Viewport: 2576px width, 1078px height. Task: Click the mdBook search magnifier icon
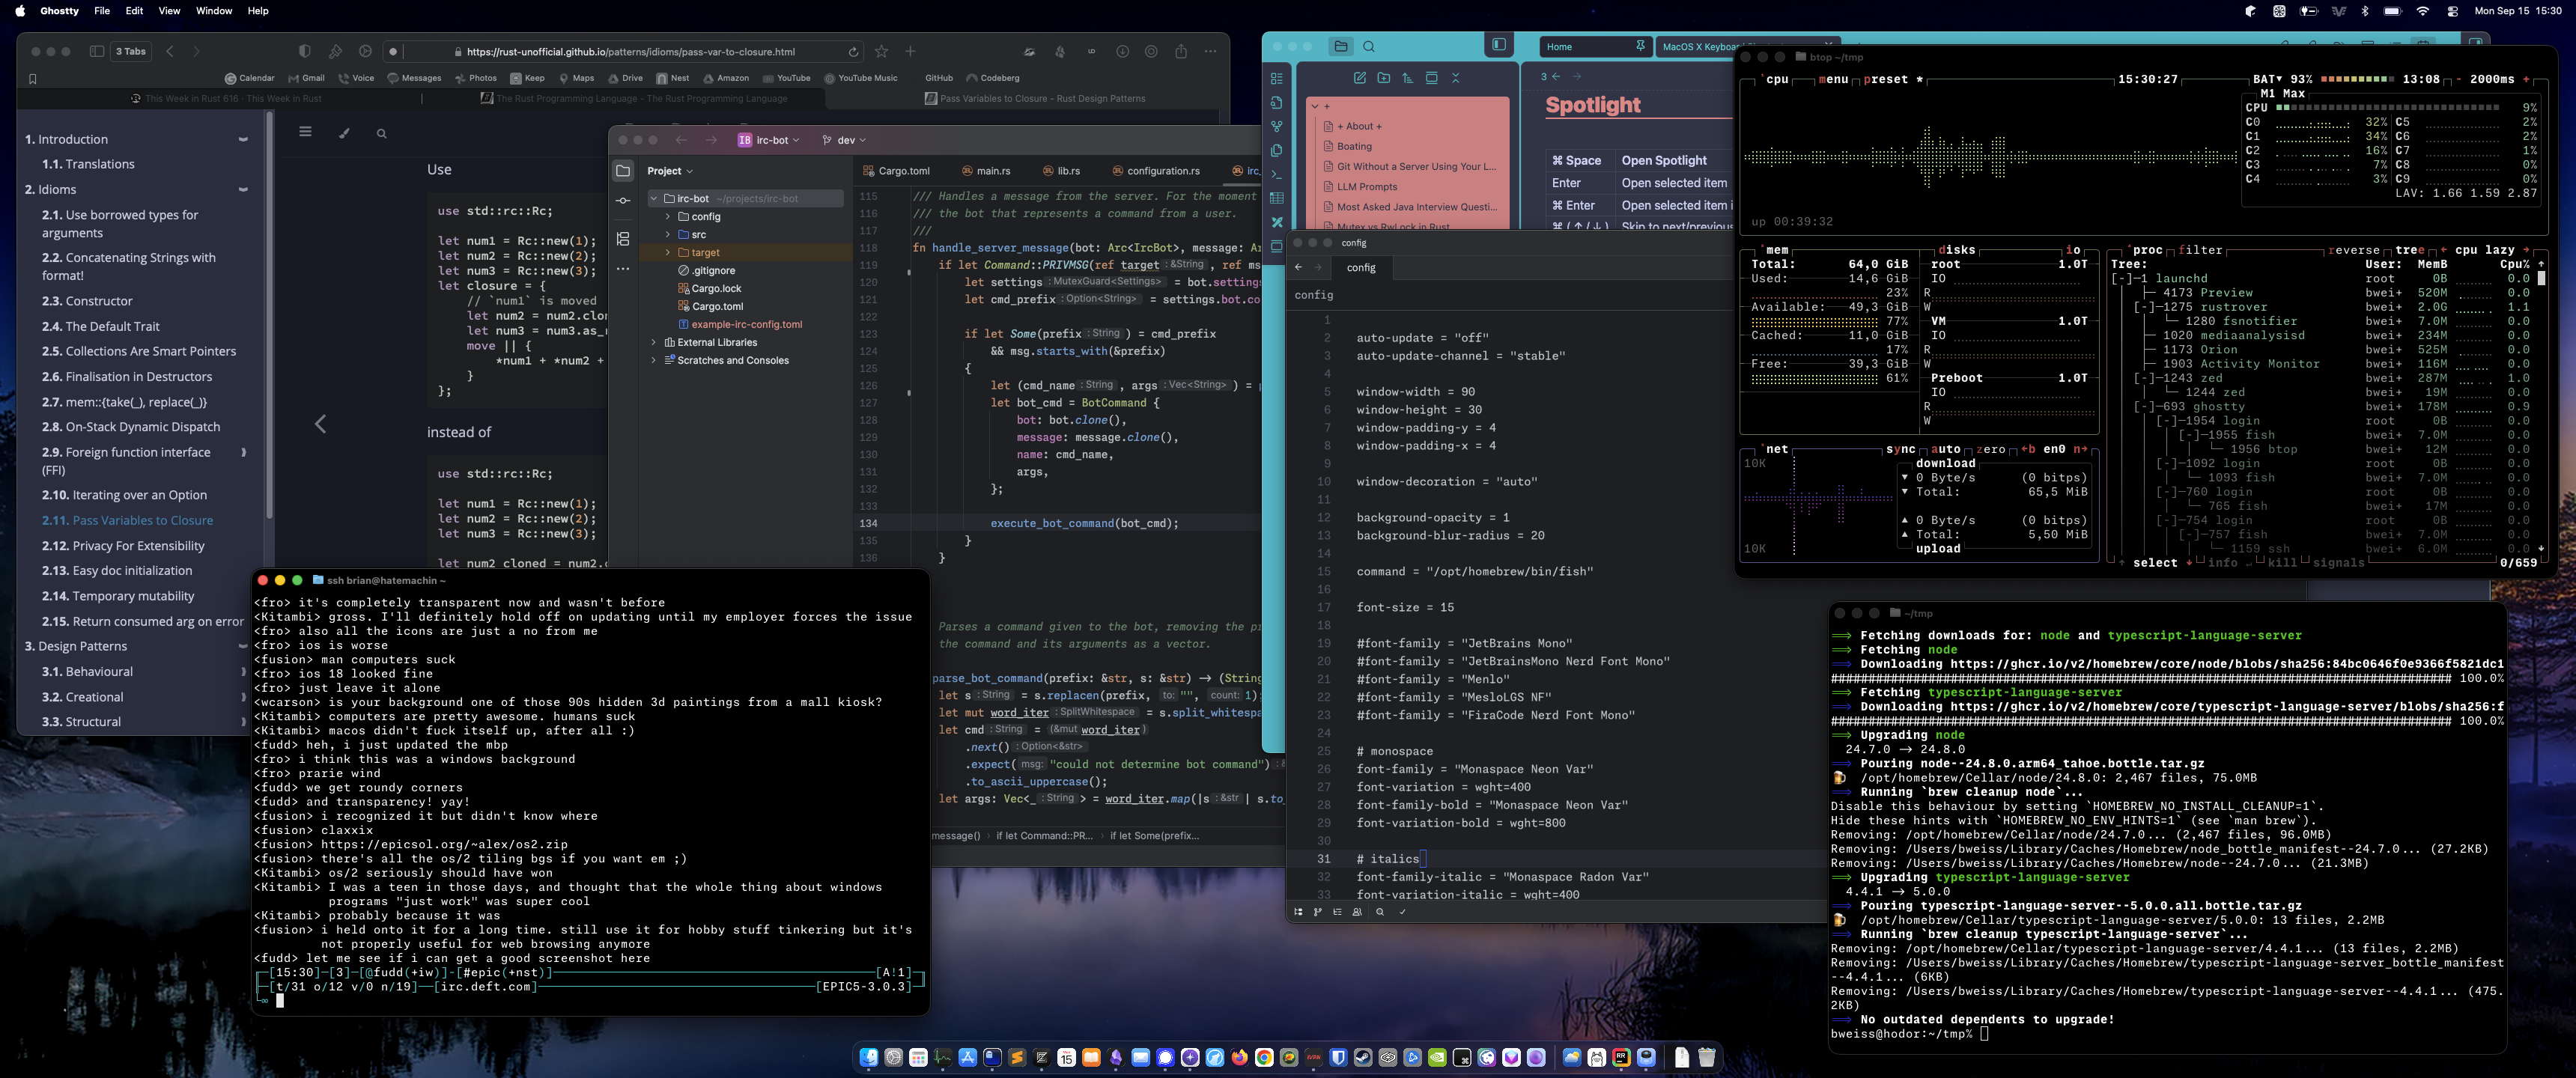(x=381, y=133)
